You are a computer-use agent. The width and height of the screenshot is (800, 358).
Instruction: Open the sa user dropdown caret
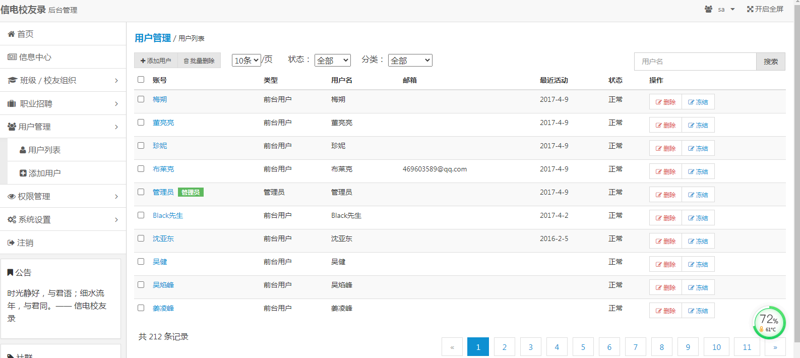coord(732,10)
